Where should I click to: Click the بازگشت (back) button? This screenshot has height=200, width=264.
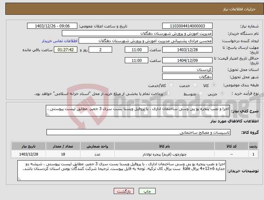124,191
